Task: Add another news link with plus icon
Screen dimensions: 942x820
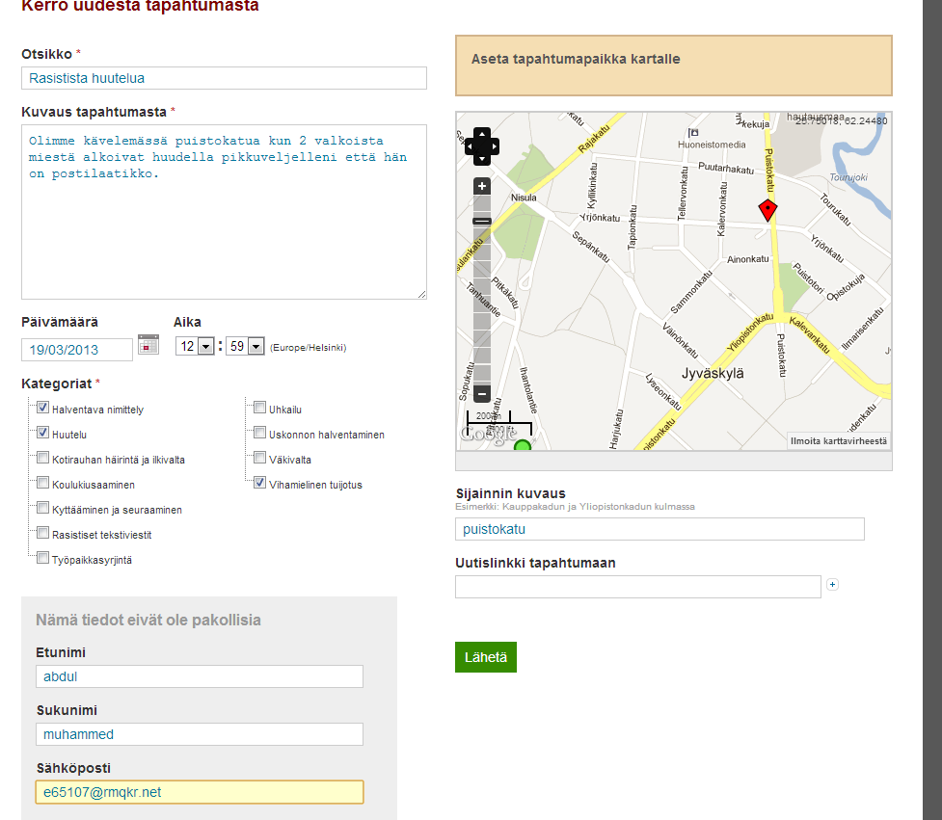Action: pos(833,584)
